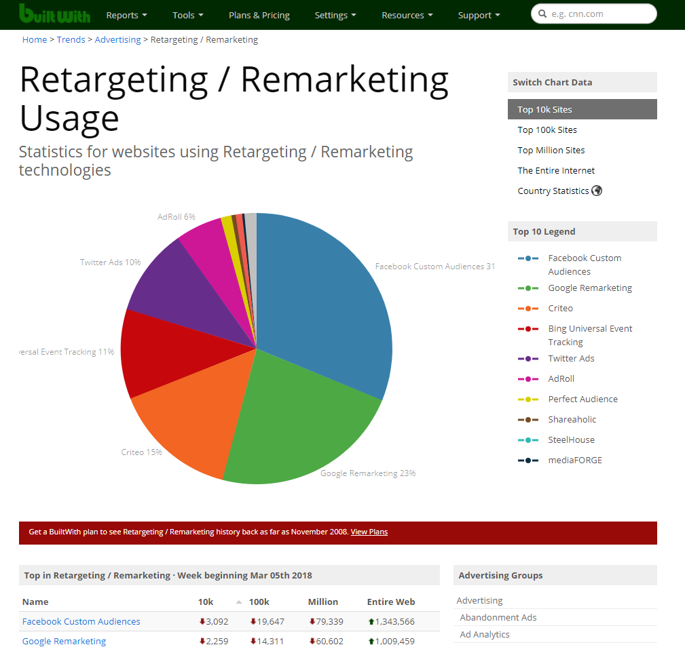Screen dimensions: 685x647
Task: Click the green Google Remarketing pie slice
Action: coord(297,423)
